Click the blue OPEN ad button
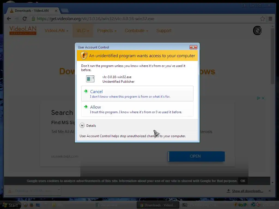279x209 pixels. tap(196, 156)
